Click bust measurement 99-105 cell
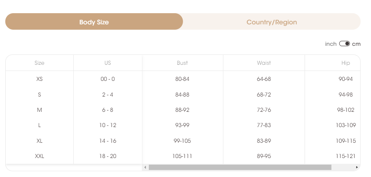The image size is (371, 177). 182,141
